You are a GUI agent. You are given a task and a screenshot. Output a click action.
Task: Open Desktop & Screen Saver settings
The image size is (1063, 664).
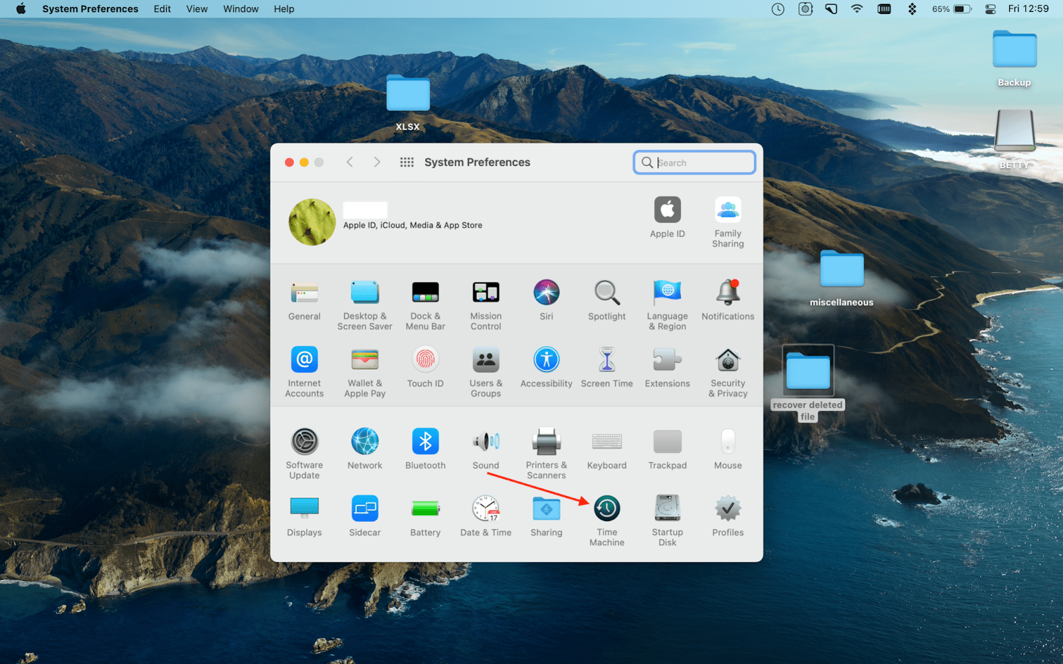click(x=365, y=305)
